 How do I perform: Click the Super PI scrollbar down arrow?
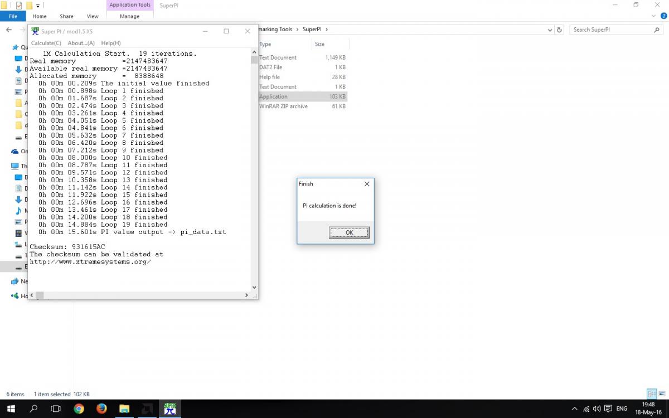(254, 288)
